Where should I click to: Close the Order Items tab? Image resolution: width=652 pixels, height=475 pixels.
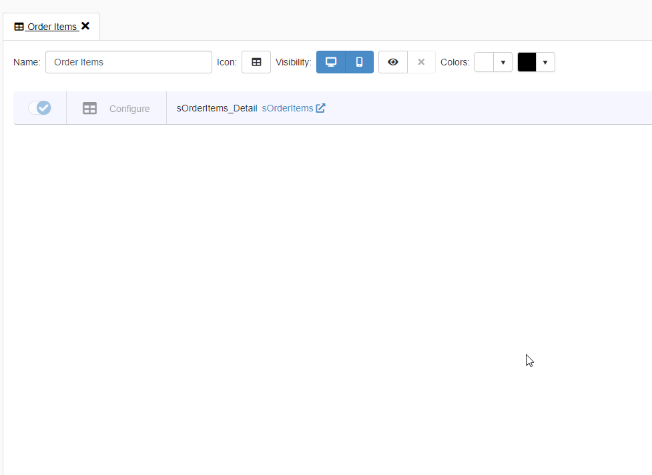85,26
